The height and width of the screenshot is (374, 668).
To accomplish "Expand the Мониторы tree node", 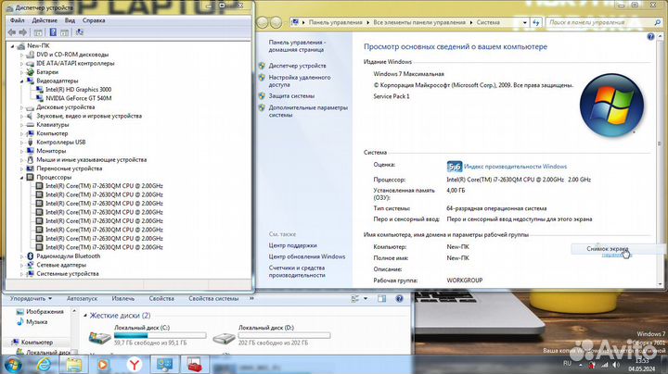I will (x=21, y=151).
